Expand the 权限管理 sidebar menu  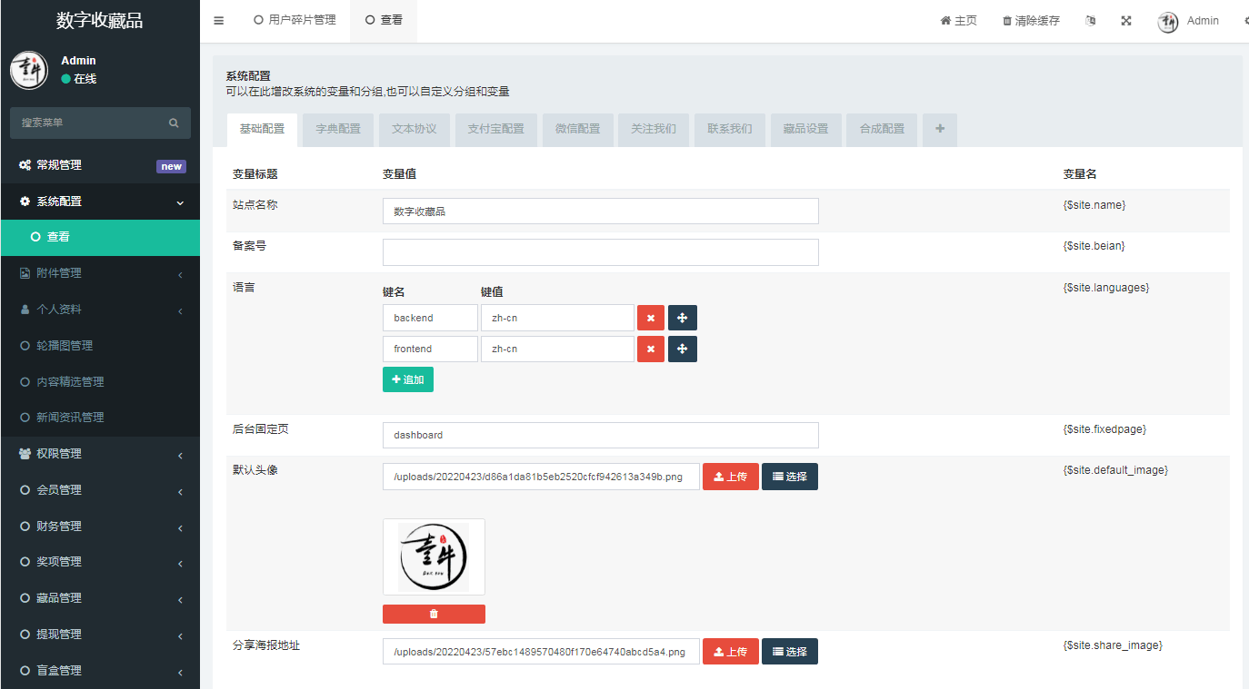pyautogui.click(x=100, y=454)
